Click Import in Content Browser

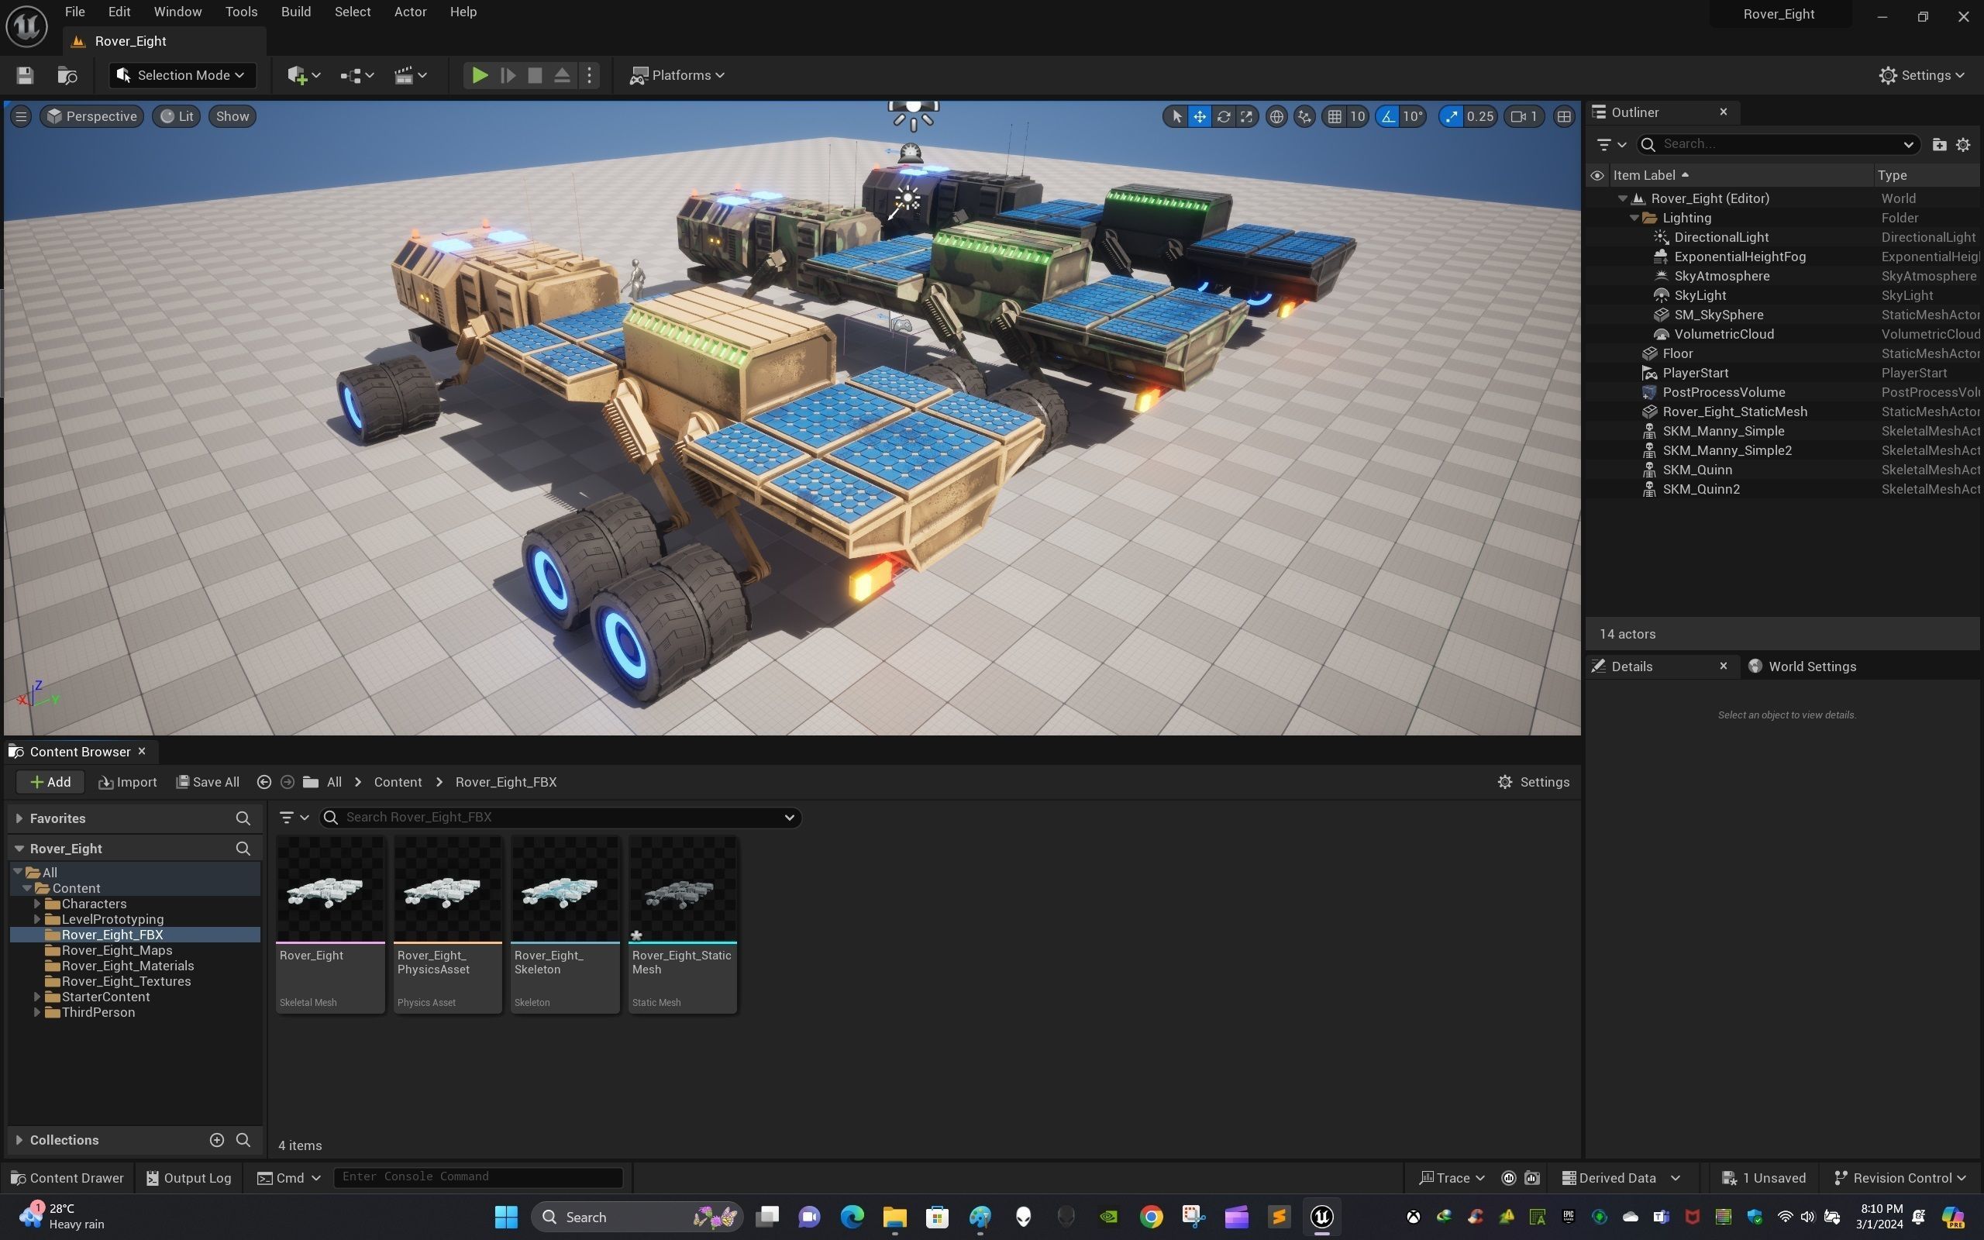coord(127,783)
